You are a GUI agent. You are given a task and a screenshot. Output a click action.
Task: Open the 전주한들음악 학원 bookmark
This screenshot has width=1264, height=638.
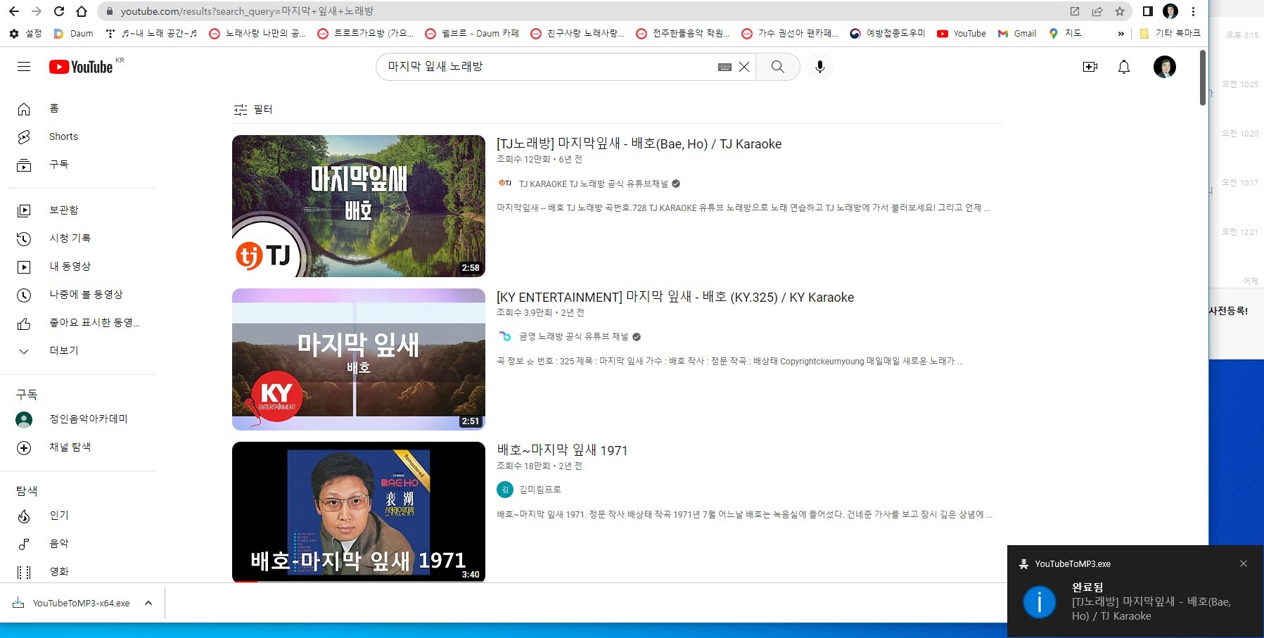pos(683,33)
